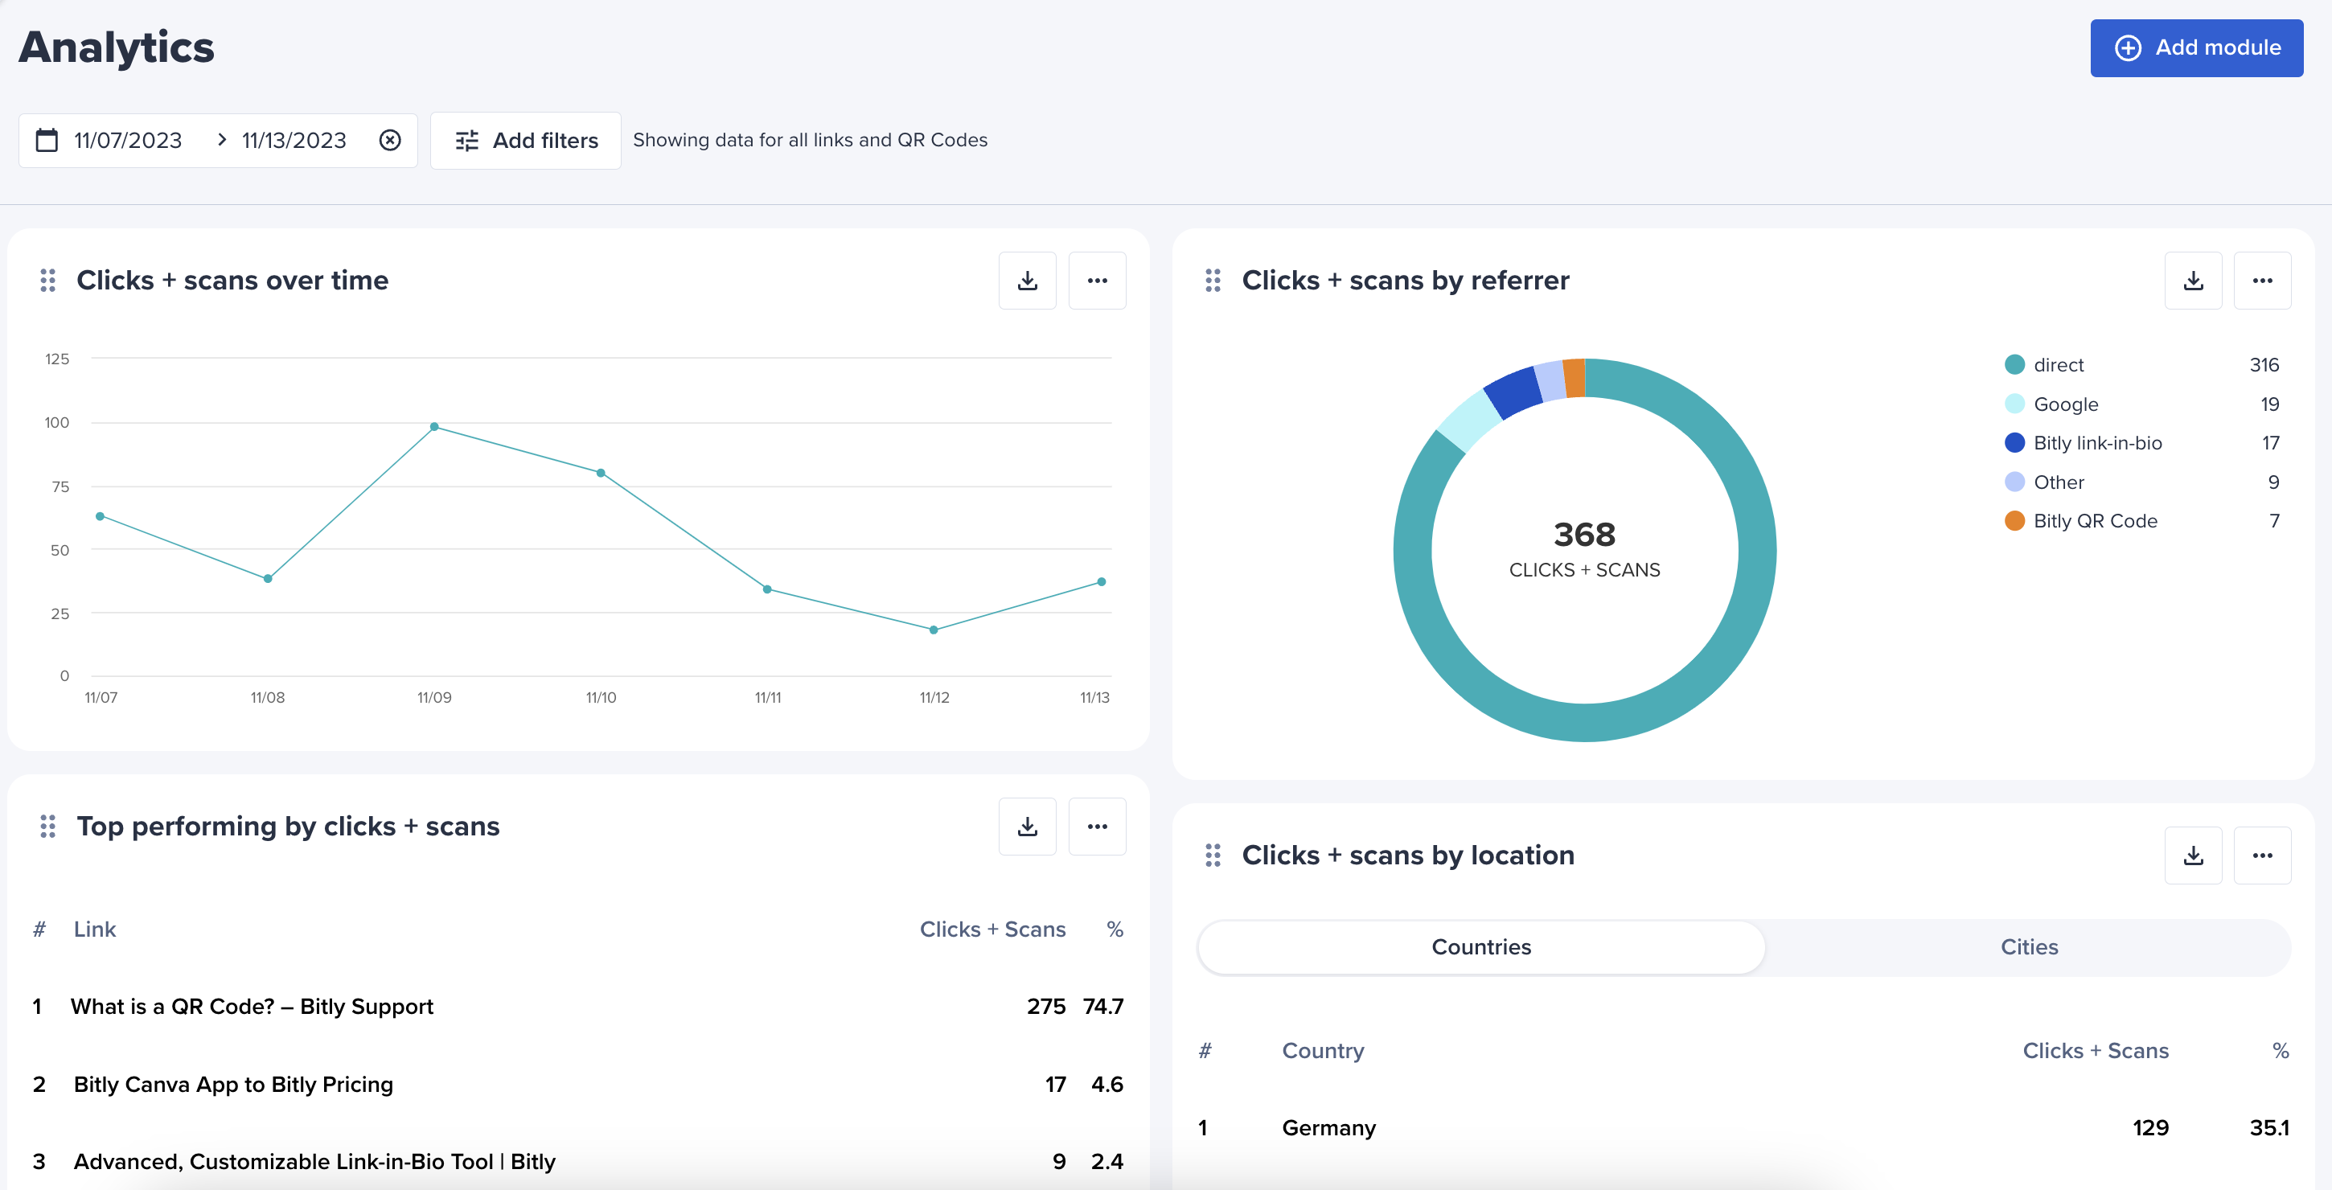
Task: Open more options for Clicks + scans over time
Action: 1096,281
